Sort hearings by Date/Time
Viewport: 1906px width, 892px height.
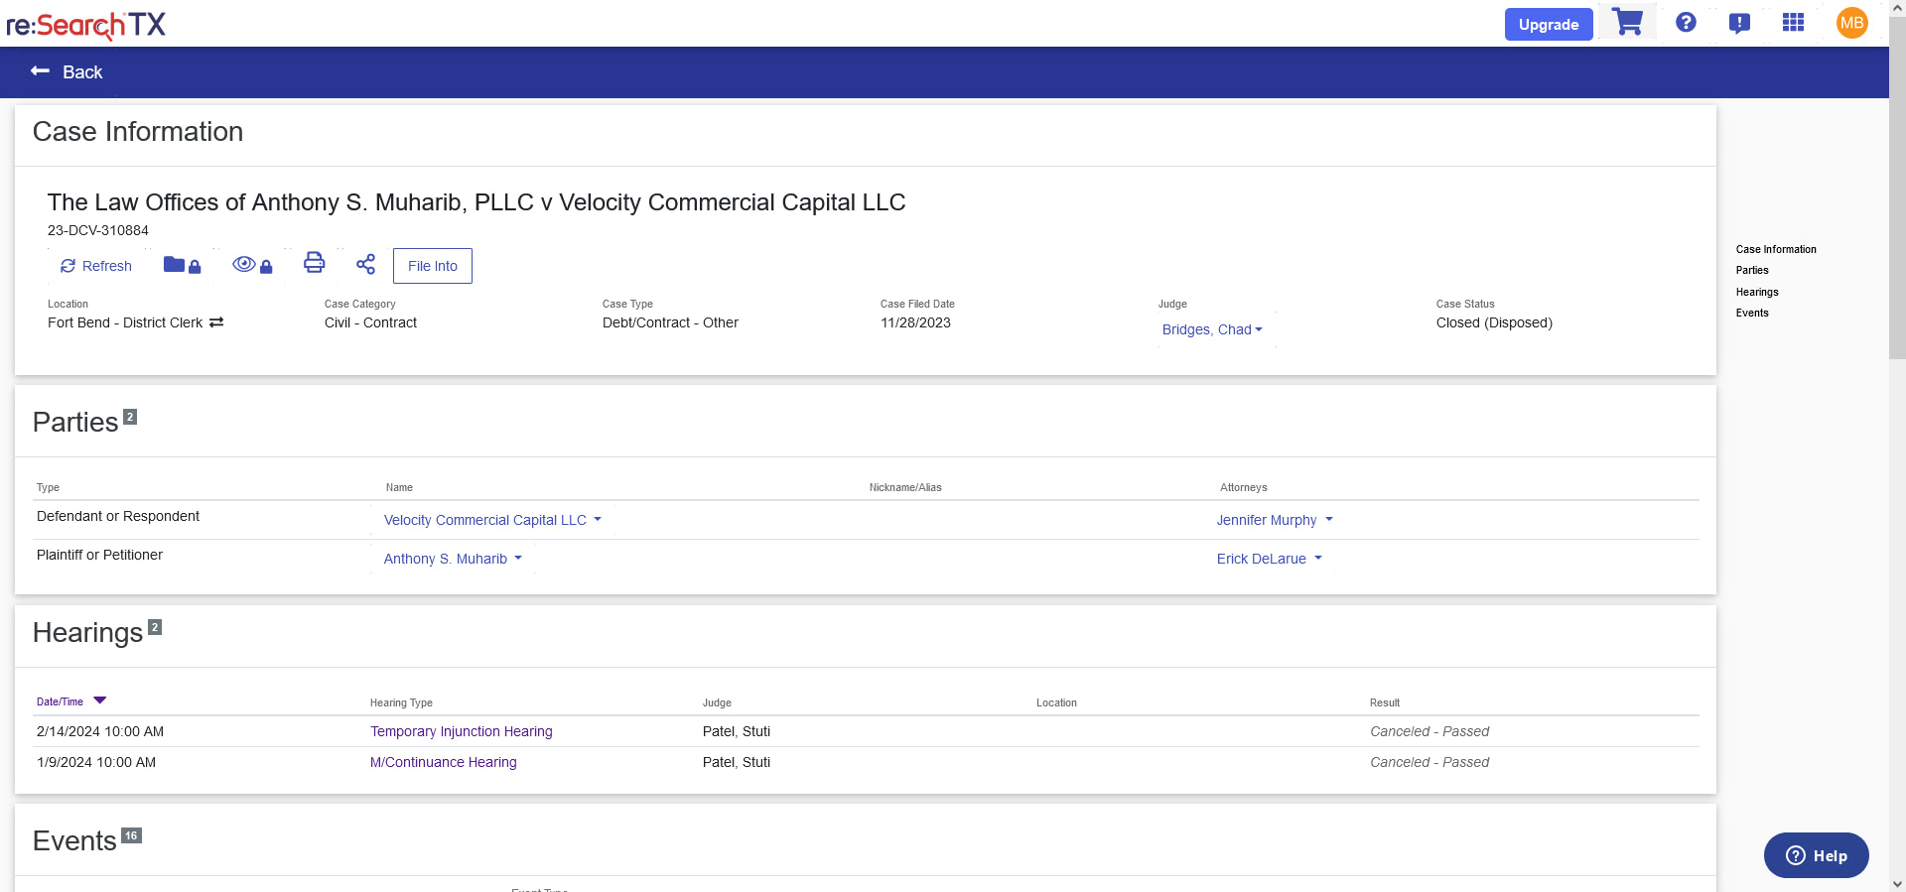tap(70, 701)
